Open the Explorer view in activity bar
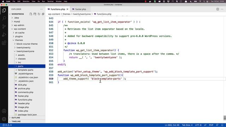Viewport: 226px width, 127px height. 4,10
